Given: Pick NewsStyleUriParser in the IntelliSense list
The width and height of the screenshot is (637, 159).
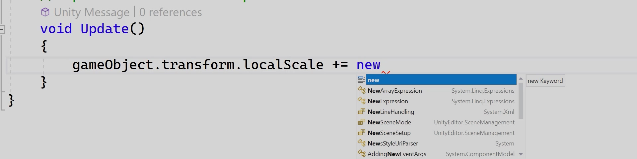Looking at the screenshot, I should click(x=392, y=143).
